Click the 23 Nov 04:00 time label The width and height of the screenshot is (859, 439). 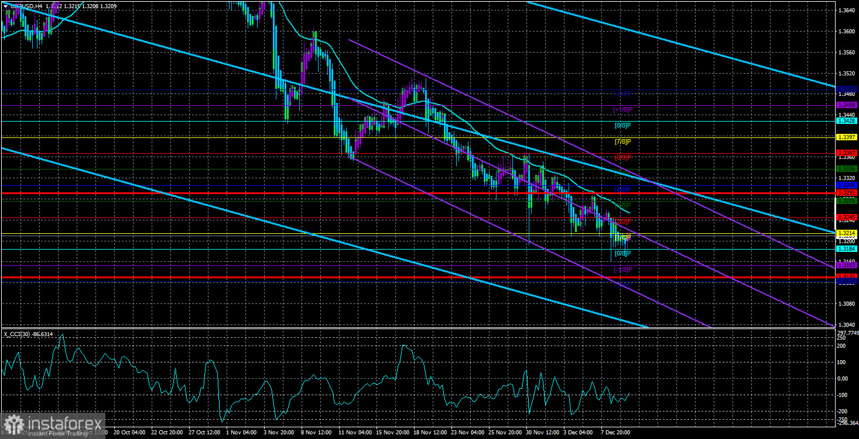[x=467, y=433]
